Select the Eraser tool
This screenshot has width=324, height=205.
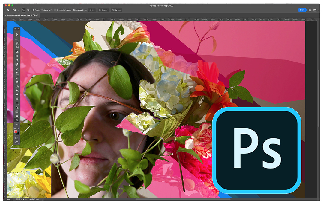pos(17,82)
